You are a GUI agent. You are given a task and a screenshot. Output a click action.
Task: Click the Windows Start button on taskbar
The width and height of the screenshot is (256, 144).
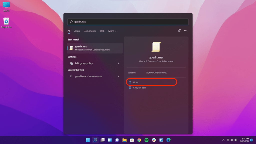88,140
